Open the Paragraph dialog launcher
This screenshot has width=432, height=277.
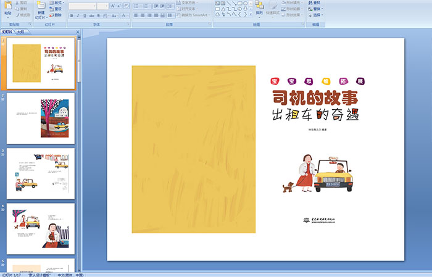click(x=210, y=25)
